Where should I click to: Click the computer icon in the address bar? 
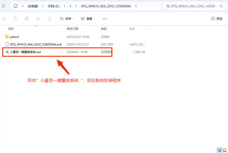pyautogui.click(x=16, y=6)
